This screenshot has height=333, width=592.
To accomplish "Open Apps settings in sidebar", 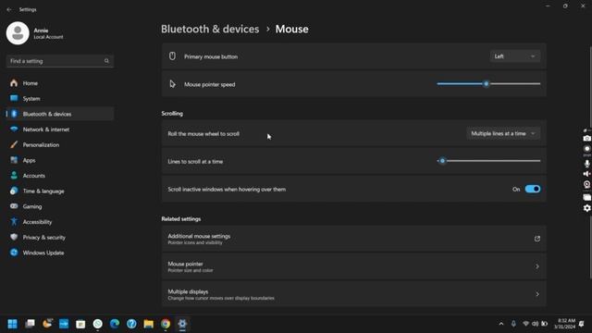I will [59, 160].
